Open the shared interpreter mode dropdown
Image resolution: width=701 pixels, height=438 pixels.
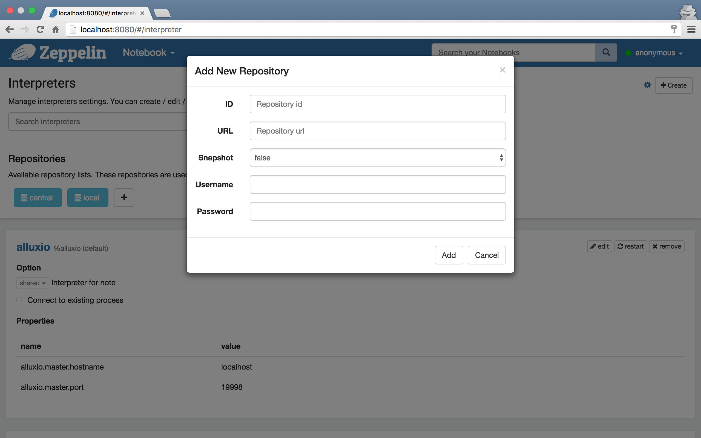[32, 283]
